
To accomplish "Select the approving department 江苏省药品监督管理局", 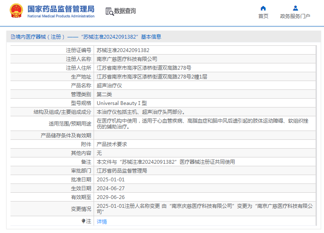I will pyautogui.click(x=122, y=171).
